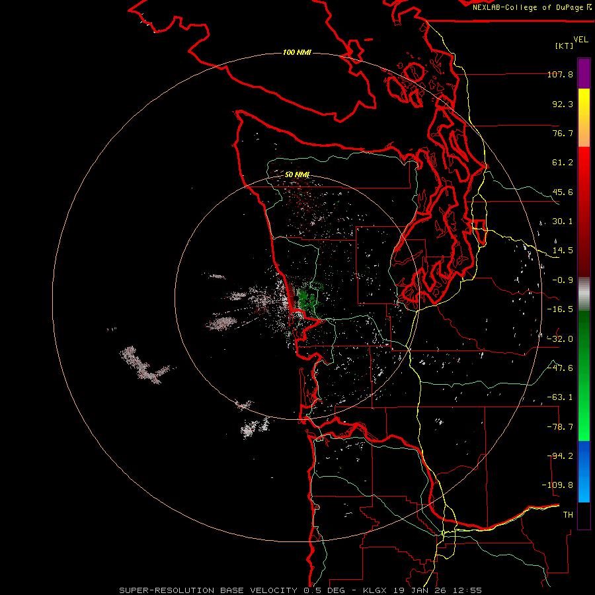
Task: Click the purple segment of color bar
Action: click(x=584, y=73)
